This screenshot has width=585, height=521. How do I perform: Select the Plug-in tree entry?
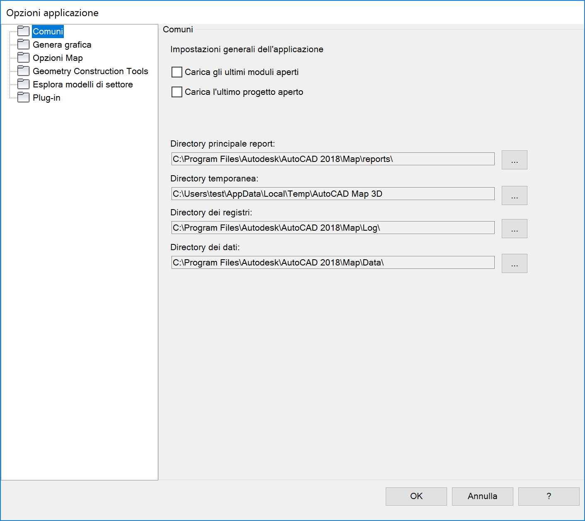point(46,98)
